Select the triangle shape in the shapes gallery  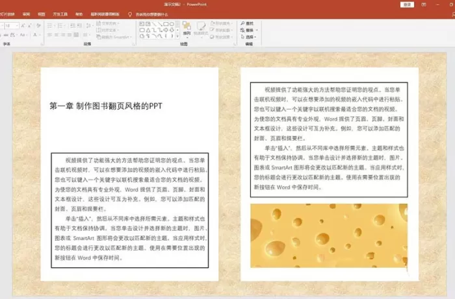pos(148,30)
